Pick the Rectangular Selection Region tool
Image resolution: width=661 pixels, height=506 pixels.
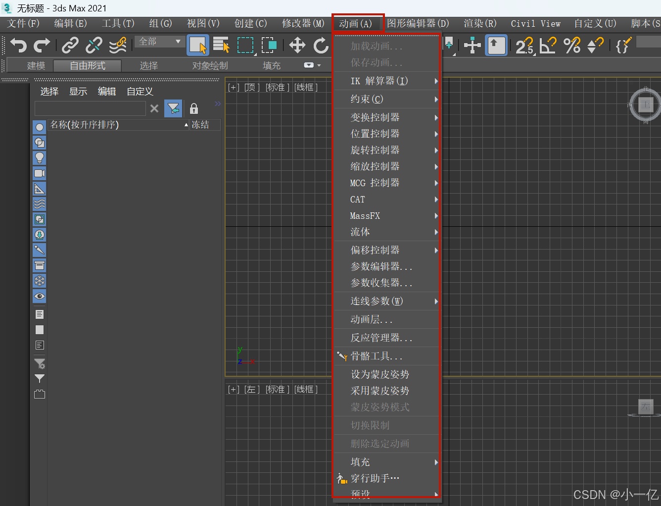245,46
